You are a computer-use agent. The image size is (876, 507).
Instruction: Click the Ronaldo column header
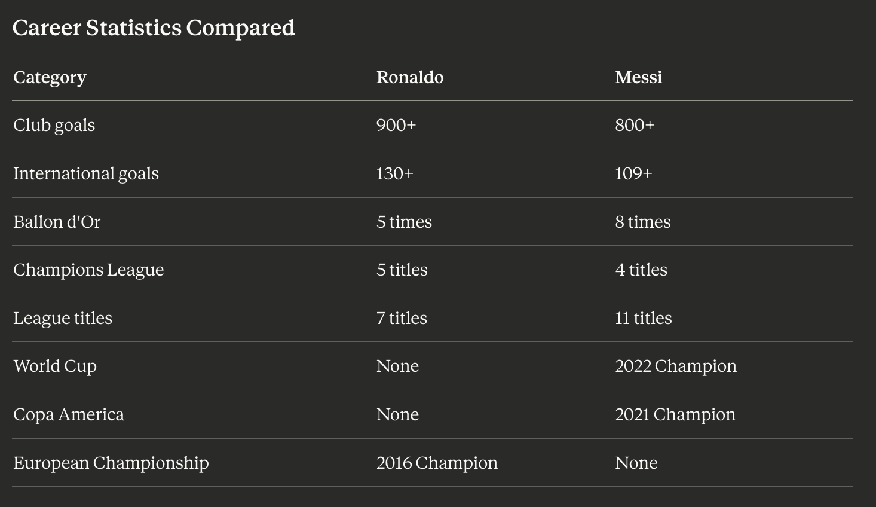pyautogui.click(x=410, y=77)
